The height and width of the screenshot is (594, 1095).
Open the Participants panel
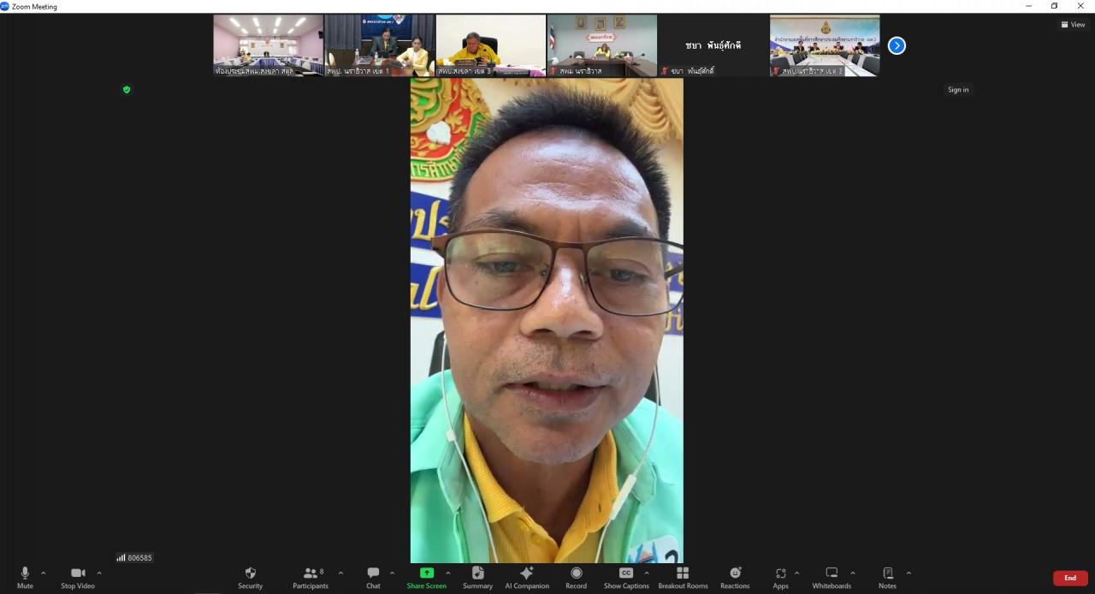(x=311, y=578)
